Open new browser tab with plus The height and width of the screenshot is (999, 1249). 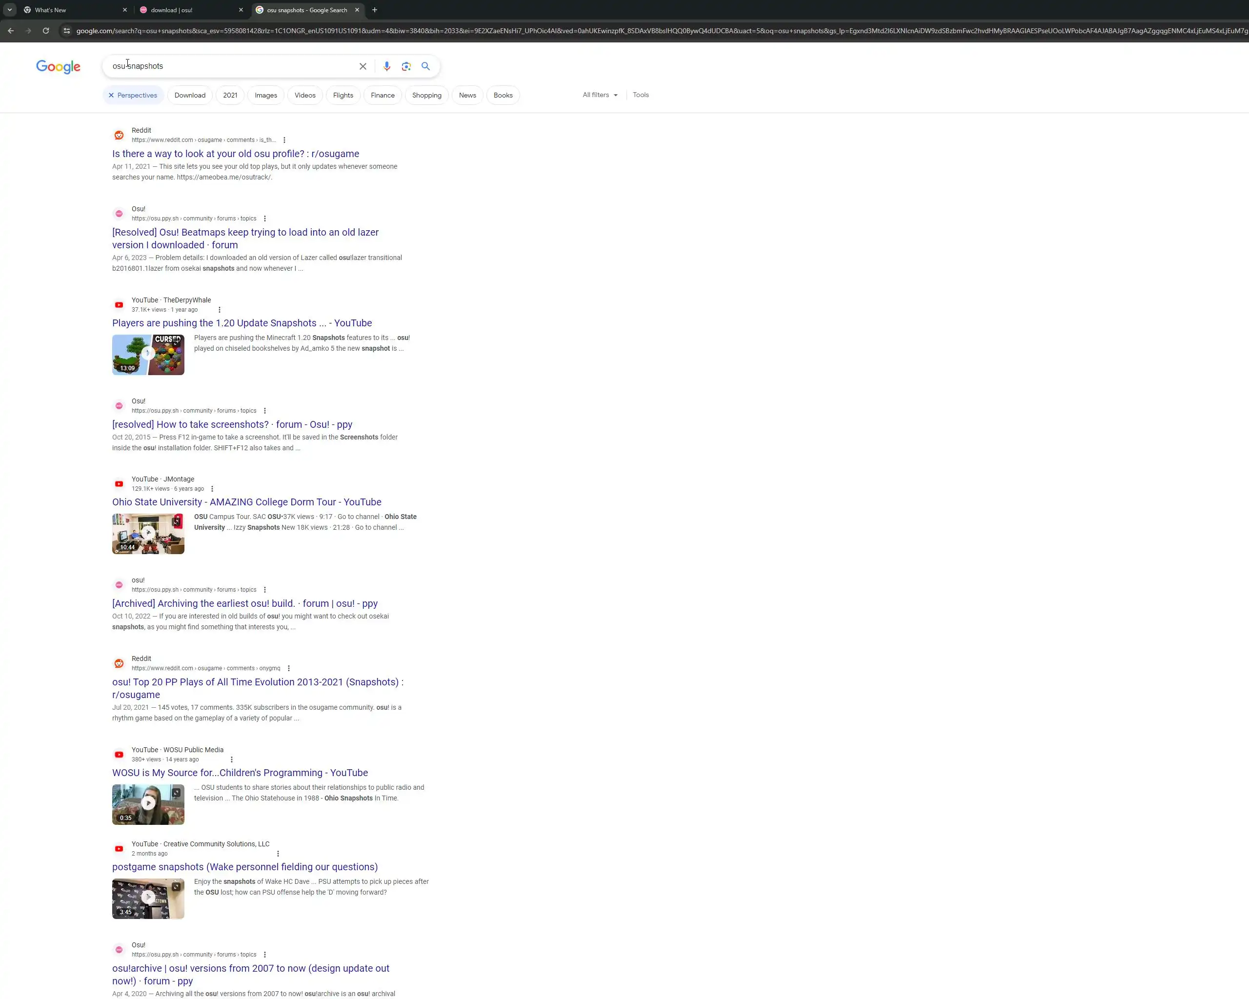click(375, 10)
